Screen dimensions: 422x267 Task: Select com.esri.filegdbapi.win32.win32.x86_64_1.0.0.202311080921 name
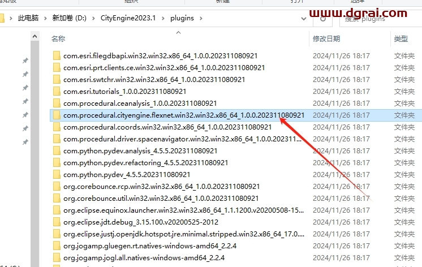pyautogui.click(x=161, y=55)
